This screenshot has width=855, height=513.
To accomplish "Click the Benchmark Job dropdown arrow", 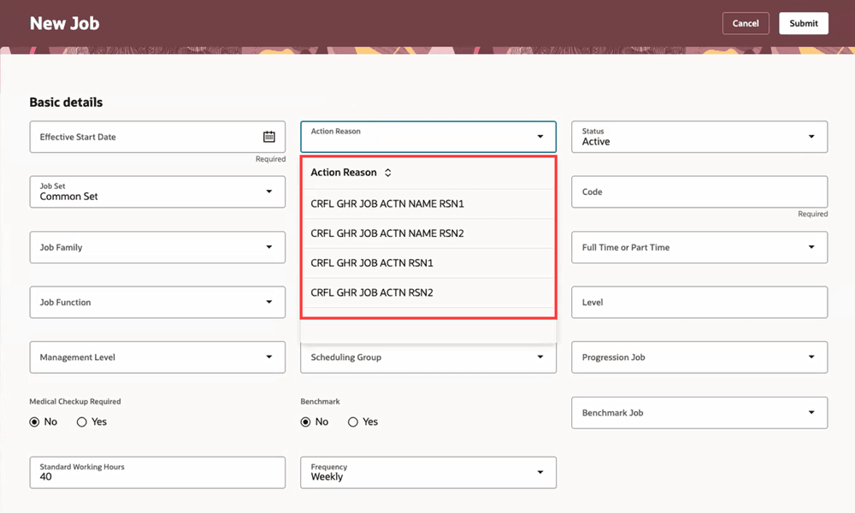I will 811,412.
